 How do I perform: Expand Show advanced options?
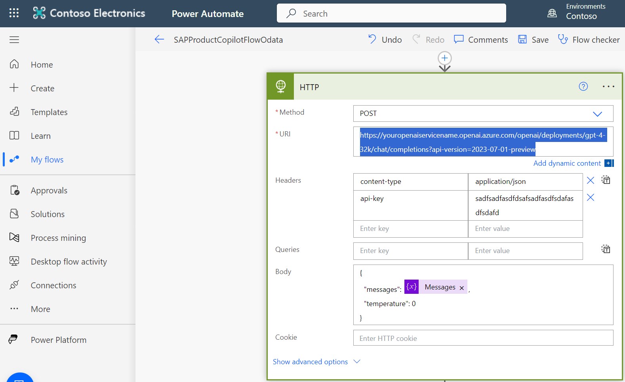pyautogui.click(x=316, y=362)
